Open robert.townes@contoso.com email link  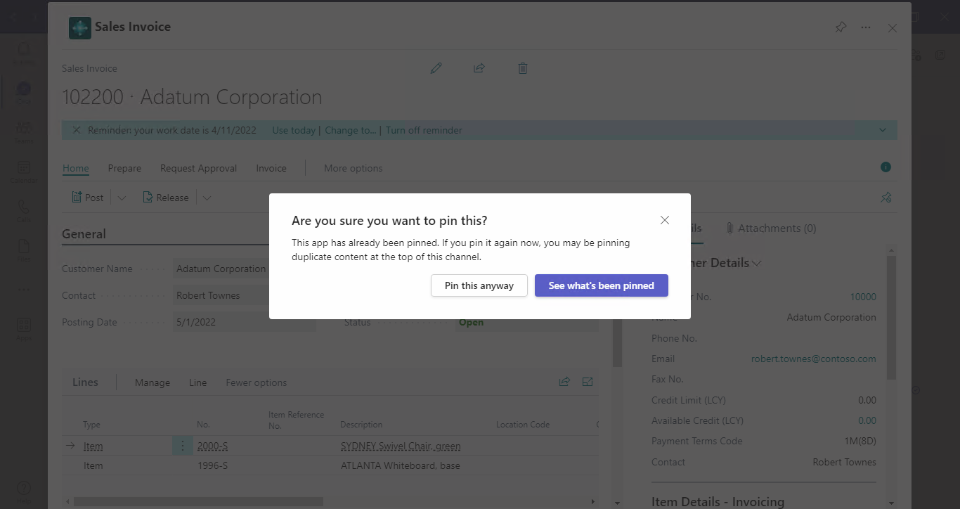[813, 359]
